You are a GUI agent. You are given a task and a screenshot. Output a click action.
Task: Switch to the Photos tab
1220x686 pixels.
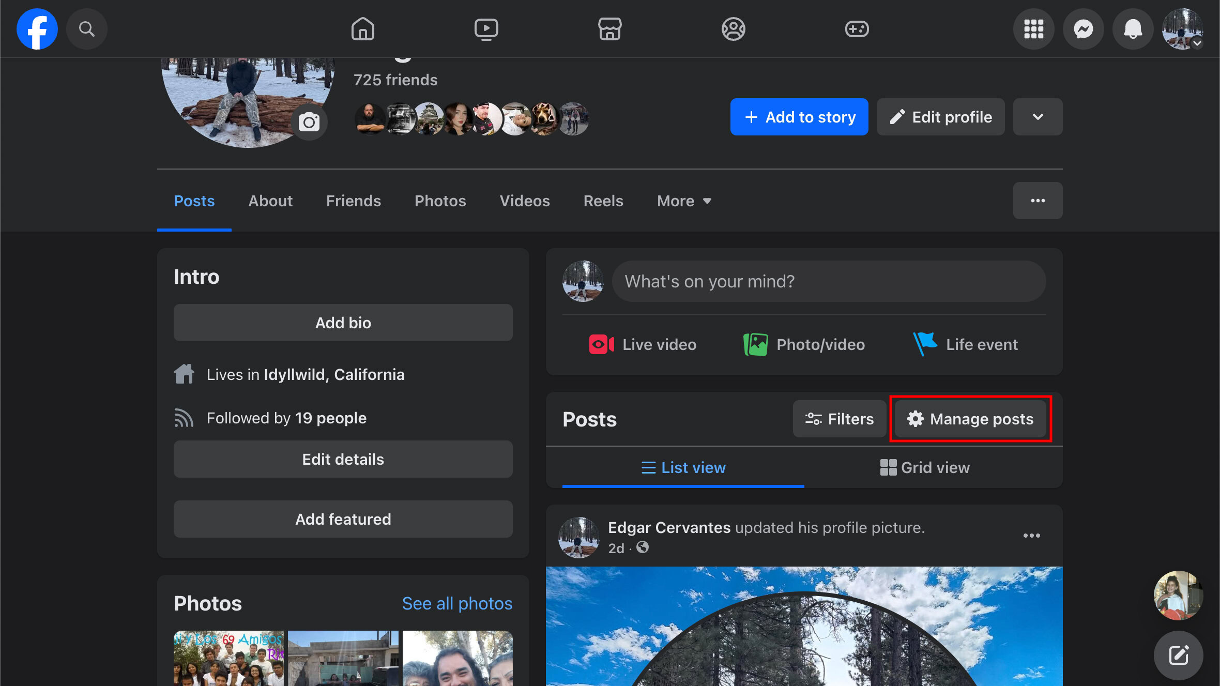(x=440, y=201)
